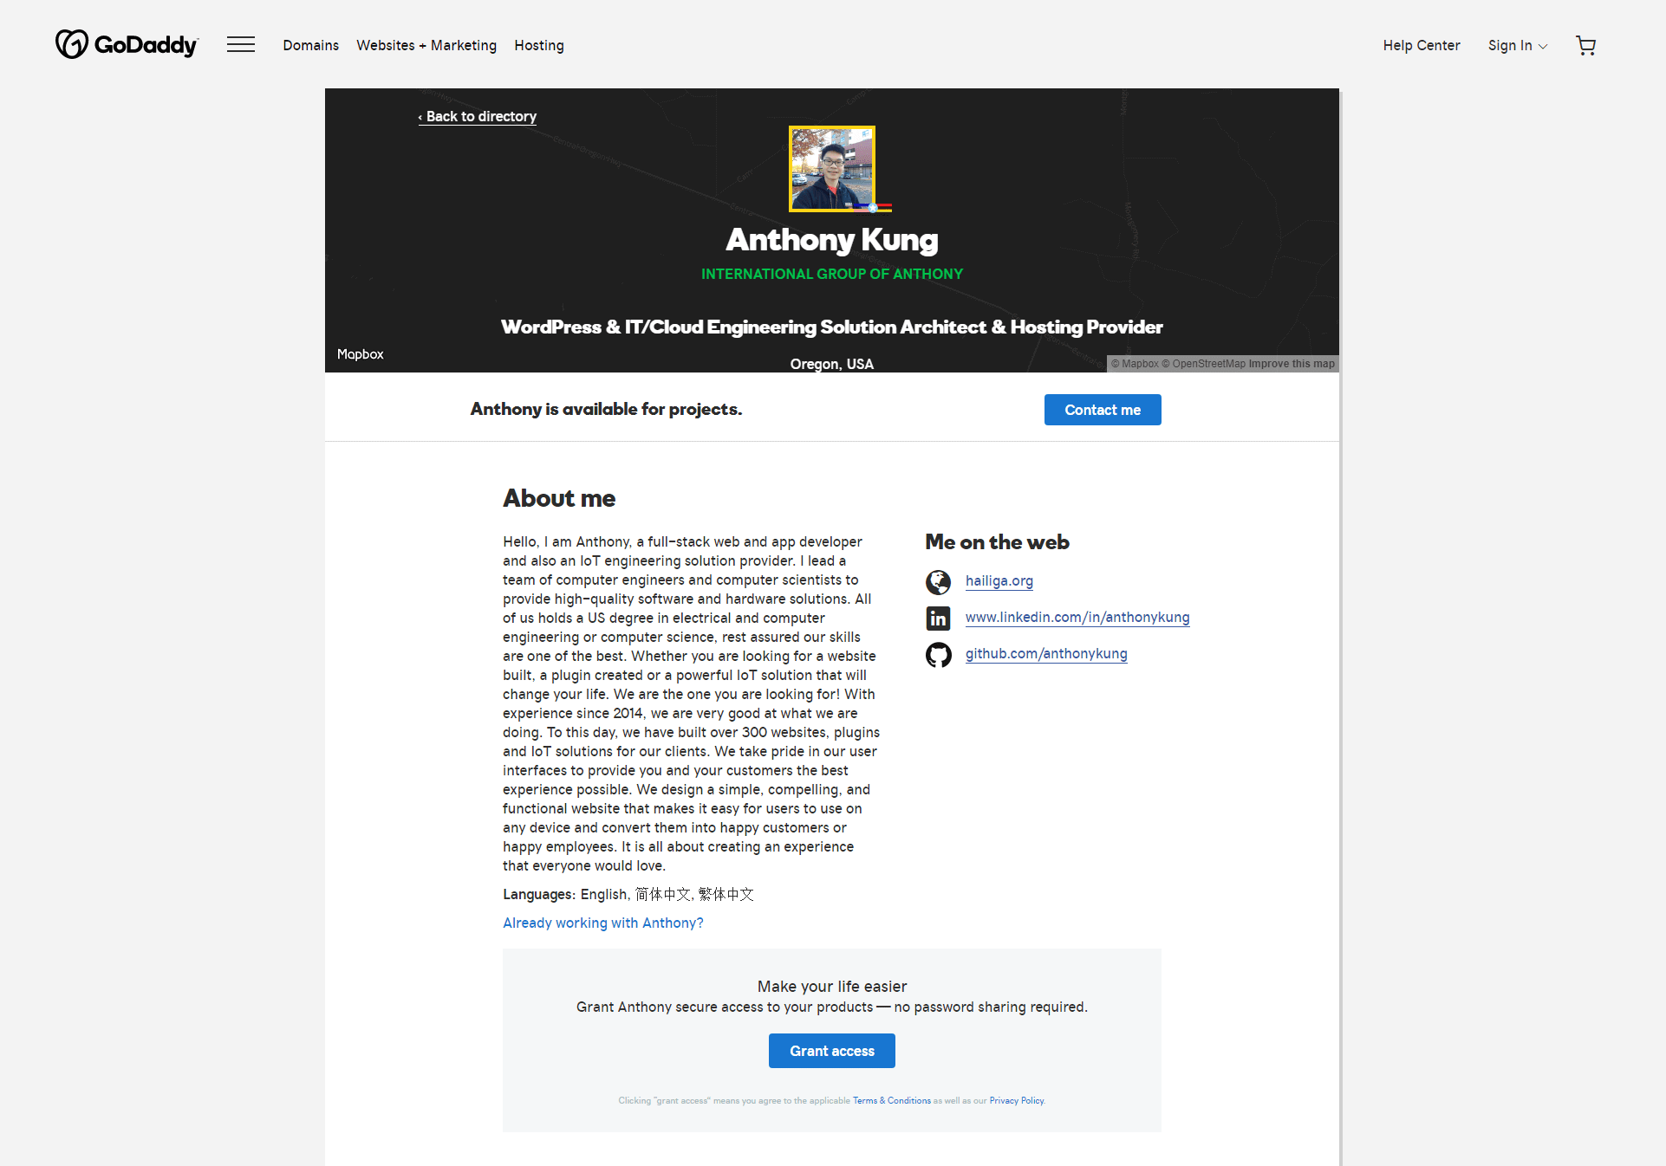Open the Terms & Conditions link
The height and width of the screenshot is (1166, 1666).
coord(891,1100)
